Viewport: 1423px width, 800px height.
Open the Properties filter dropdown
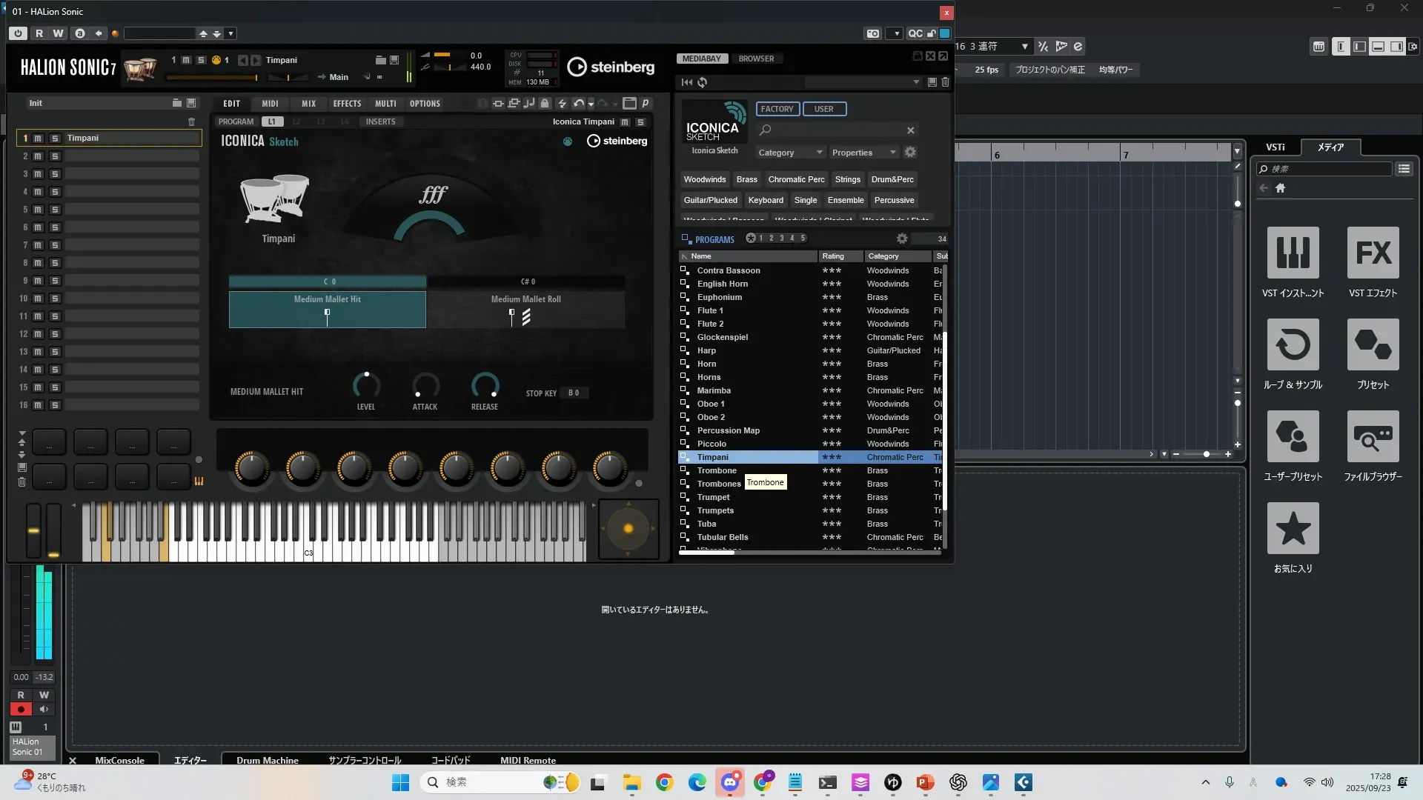pyautogui.click(x=863, y=153)
